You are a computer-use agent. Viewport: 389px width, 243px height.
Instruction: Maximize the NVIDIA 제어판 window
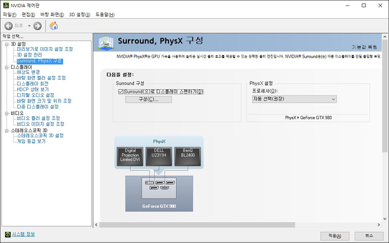pos(363,6)
